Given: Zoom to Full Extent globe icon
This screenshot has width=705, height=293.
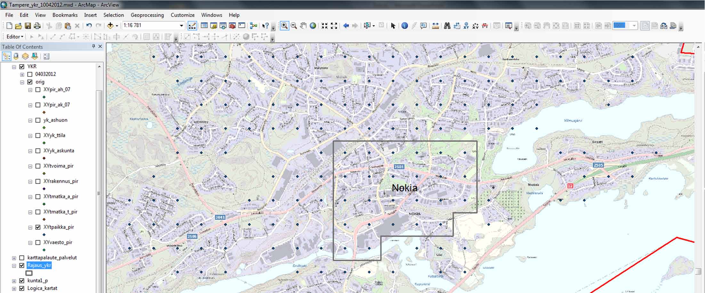Looking at the screenshot, I should tap(313, 26).
